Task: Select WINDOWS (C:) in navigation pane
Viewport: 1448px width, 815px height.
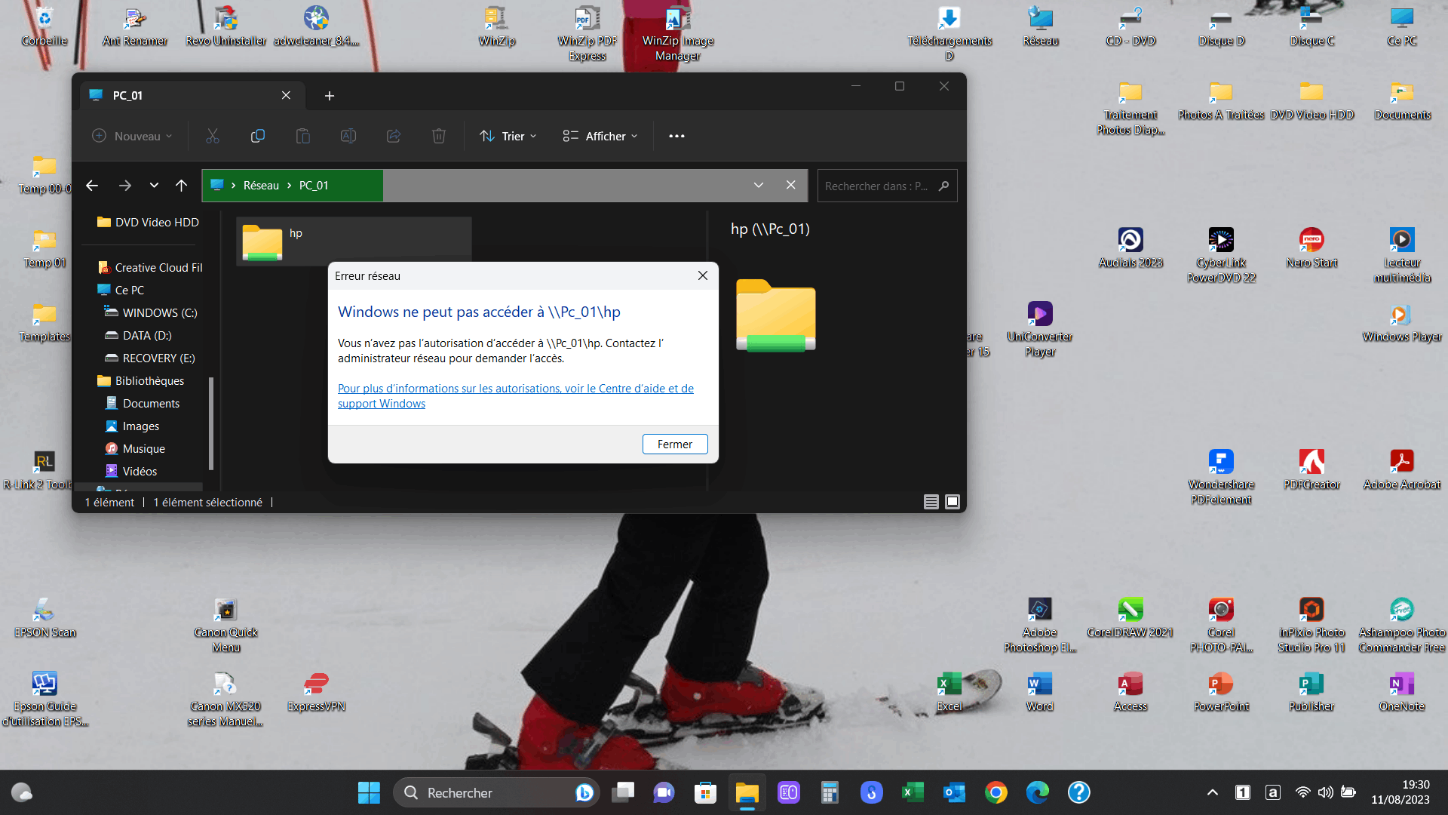Action: click(x=159, y=312)
